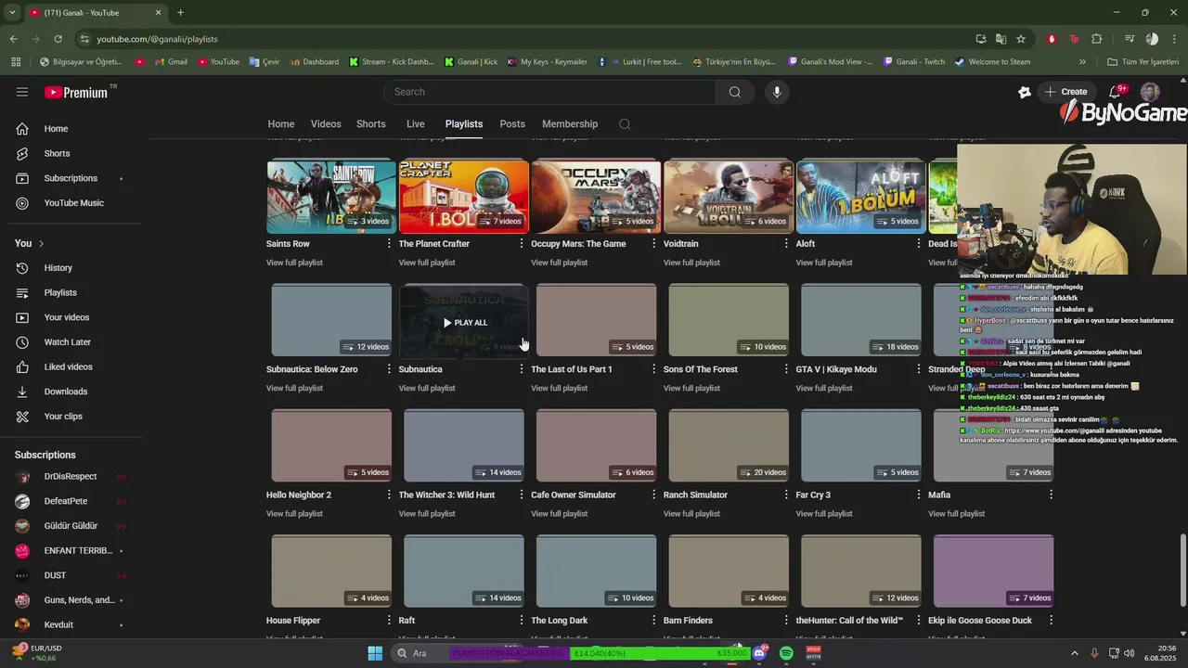
Task: Open the YouTube hamburger guide menu
Action: pyautogui.click(x=22, y=92)
